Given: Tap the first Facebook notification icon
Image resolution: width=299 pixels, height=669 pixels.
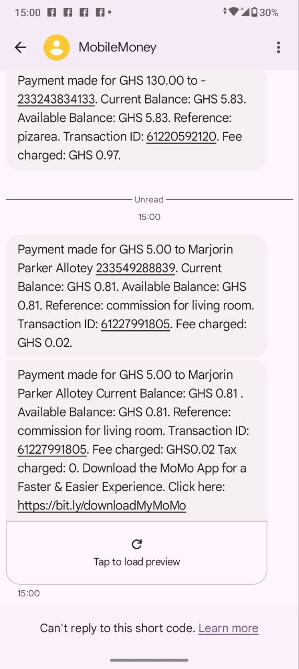Looking at the screenshot, I should tap(52, 12).
